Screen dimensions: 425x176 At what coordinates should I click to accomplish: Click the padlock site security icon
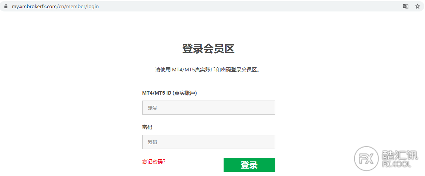coord(6,6)
